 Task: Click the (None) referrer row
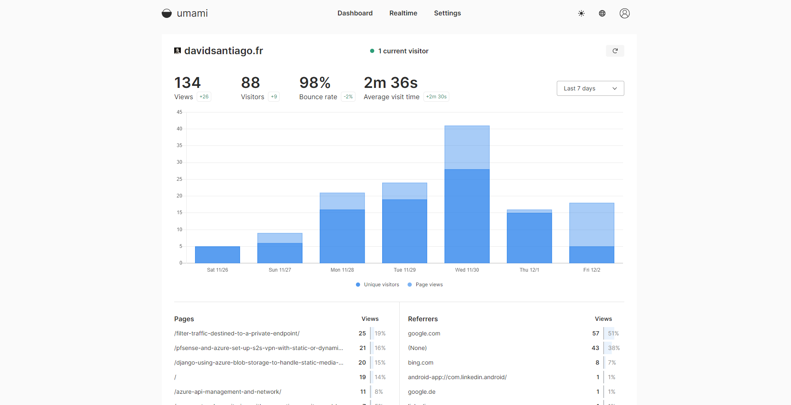coord(514,348)
